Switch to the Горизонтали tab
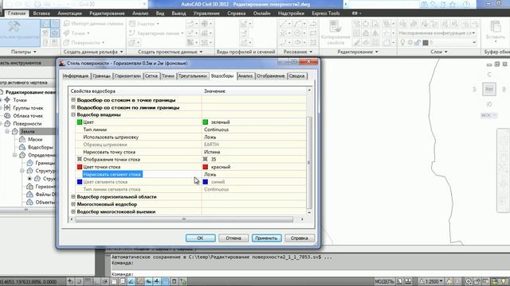The width and height of the screenshot is (510, 286). pos(127,76)
